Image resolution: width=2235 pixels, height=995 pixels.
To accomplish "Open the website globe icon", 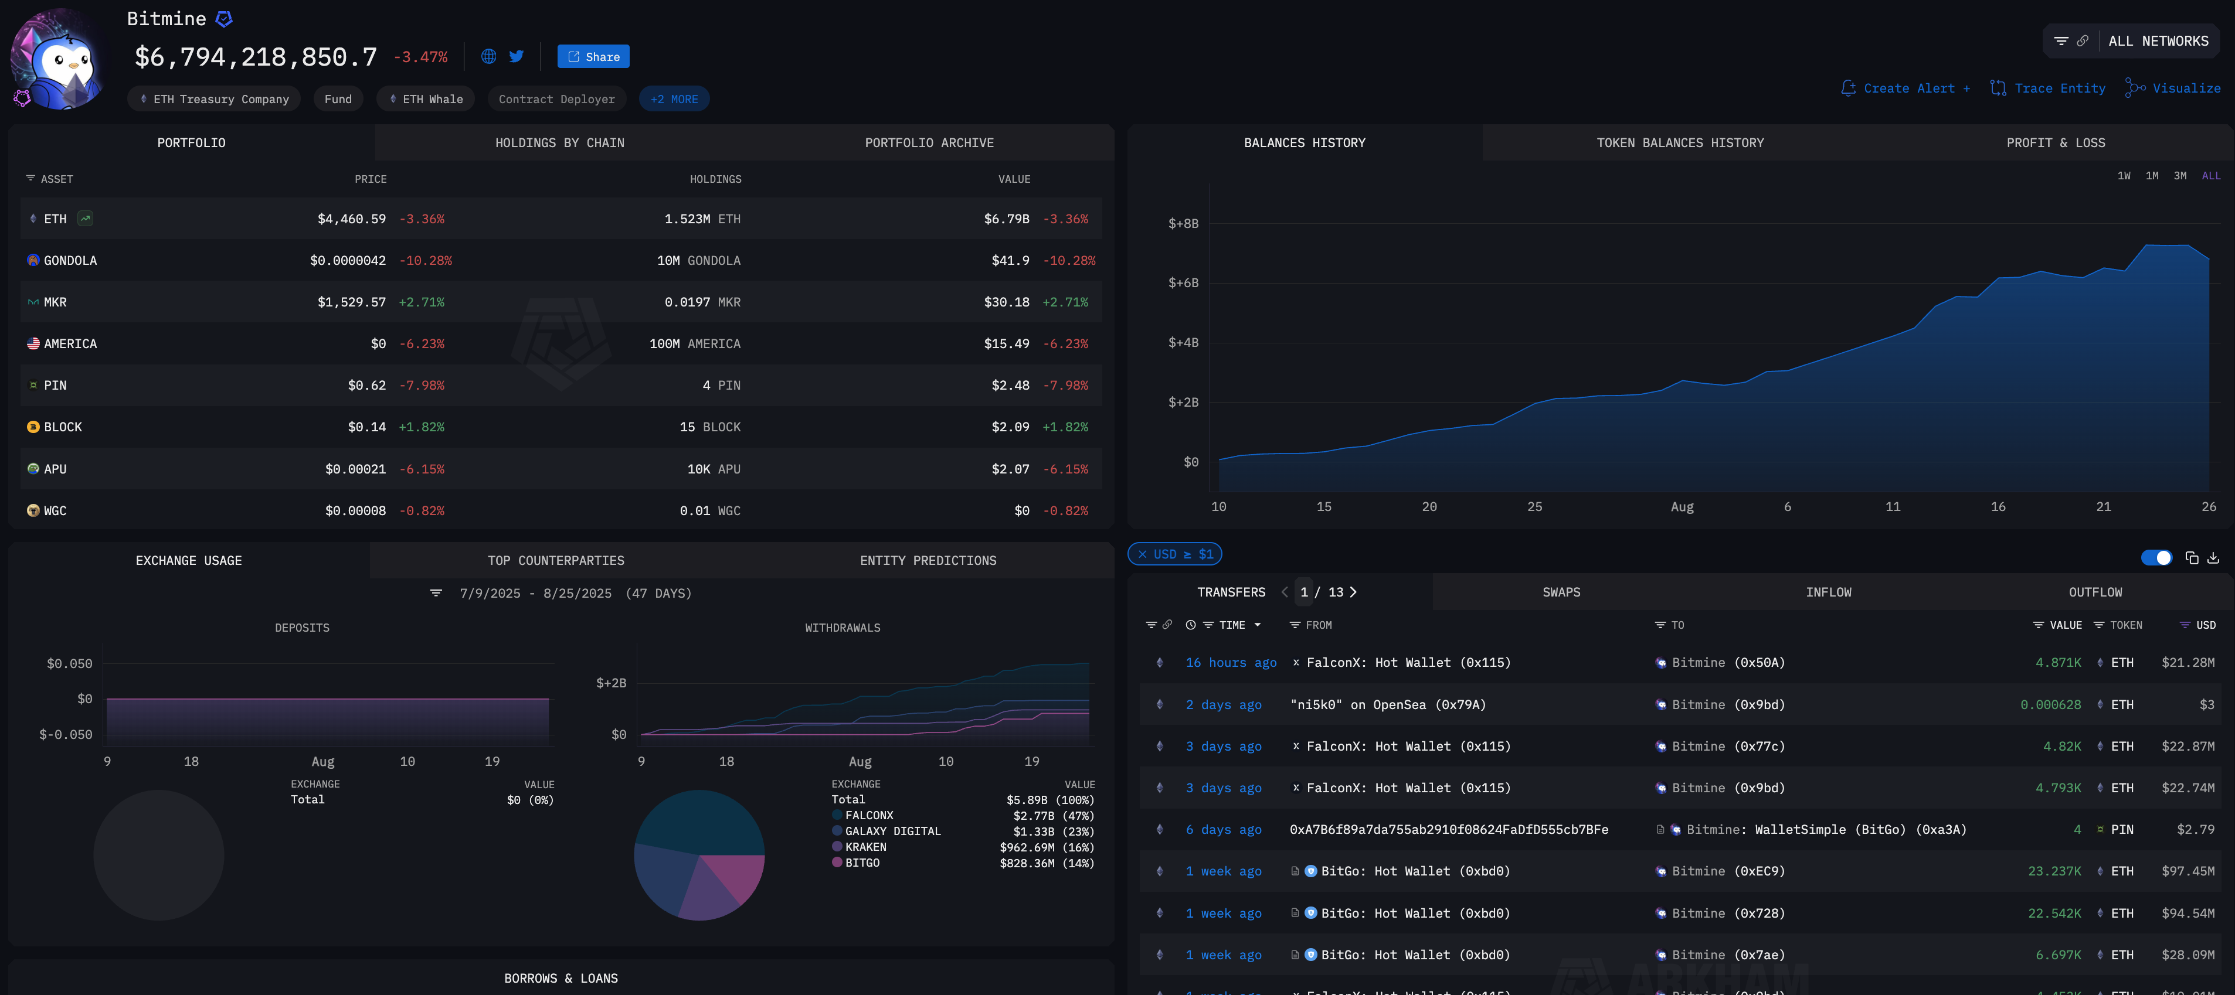I will pyautogui.click(x=488, y=56).
